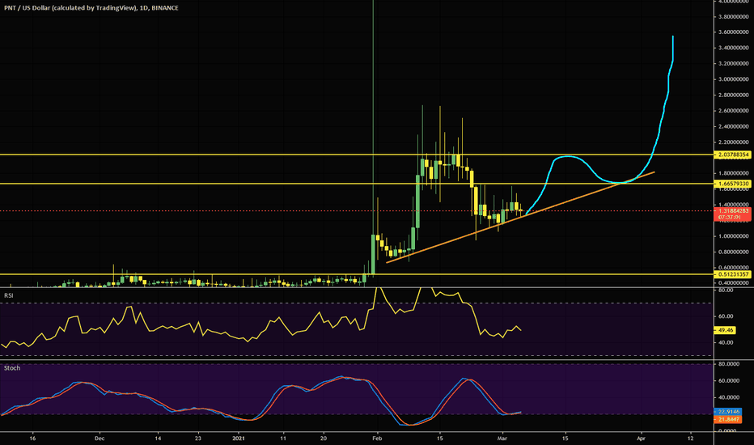Click the 1.00000000 price axis tick
754x445 pixels.
click(733, 236)
